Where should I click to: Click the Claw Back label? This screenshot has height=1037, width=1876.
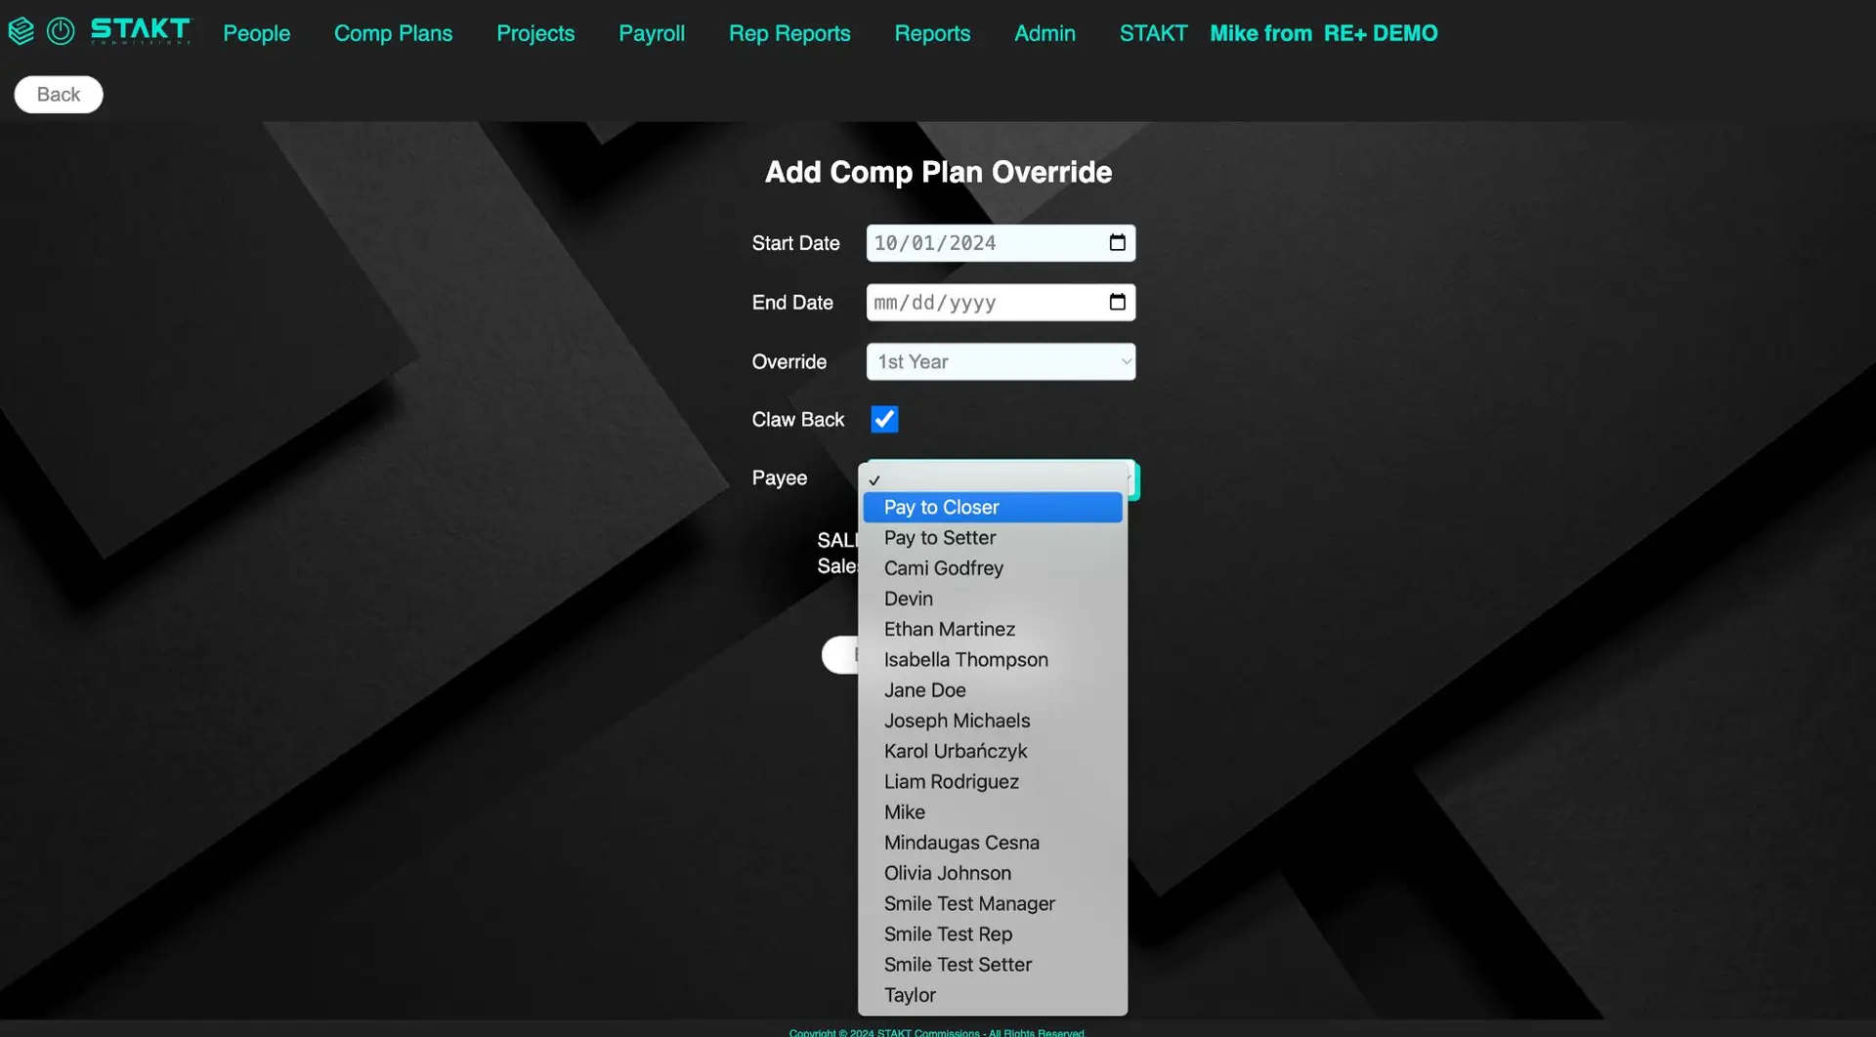coord(798,420)
